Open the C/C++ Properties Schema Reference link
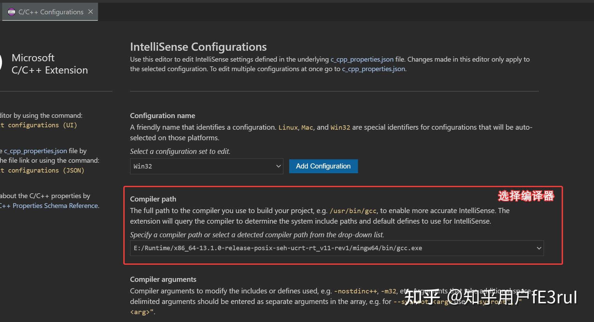 pos(49,206)
